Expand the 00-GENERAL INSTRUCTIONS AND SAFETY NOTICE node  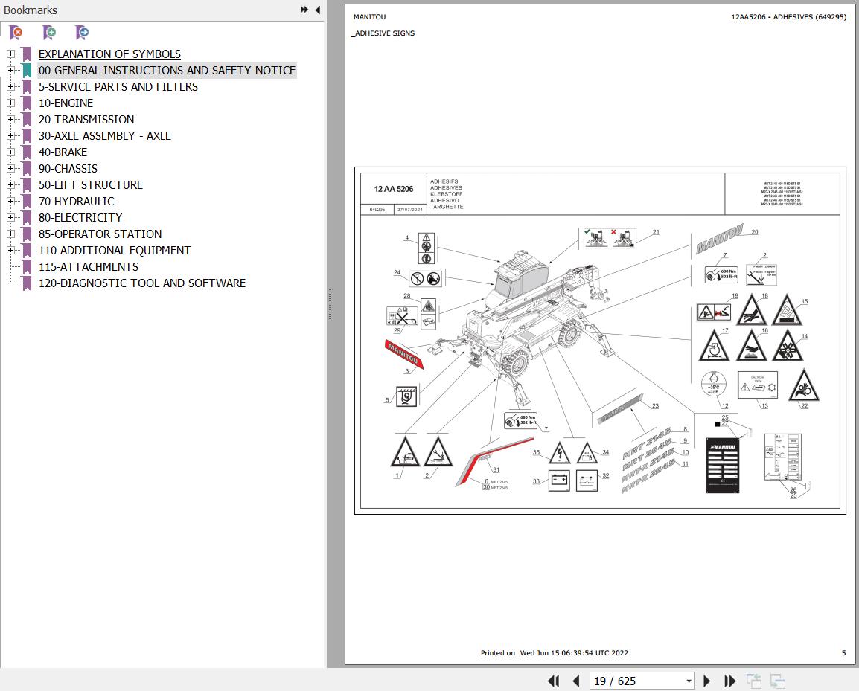pos(10,70)
